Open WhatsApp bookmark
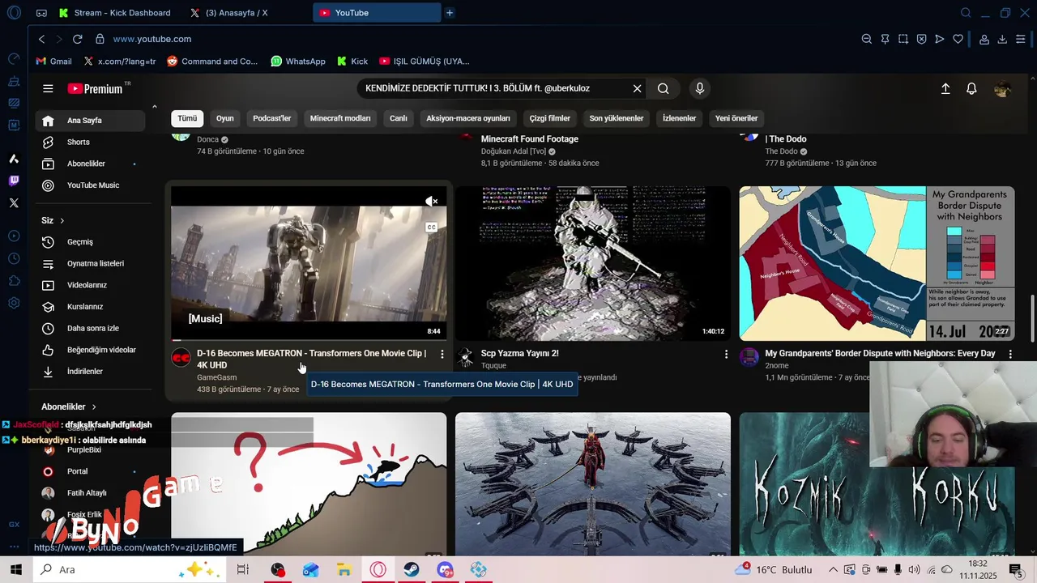The image size is (1037, 583). tap(298, 61)
